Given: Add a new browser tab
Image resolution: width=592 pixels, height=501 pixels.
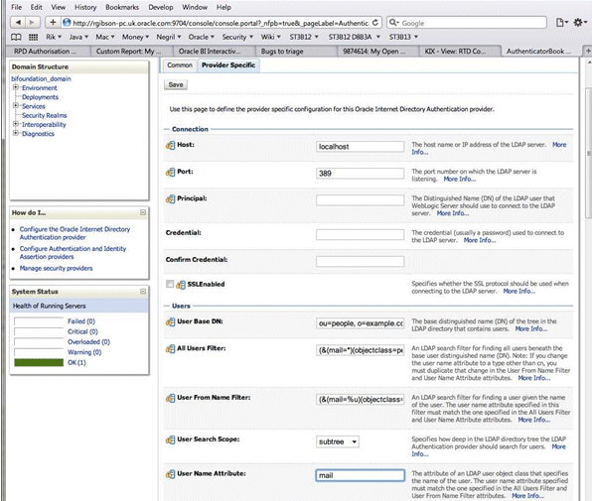Looking at the screenshot, I should (587, 51).
